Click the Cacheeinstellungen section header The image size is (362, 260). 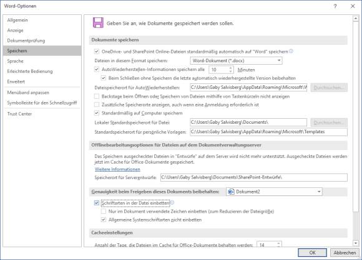(x=218, y=233)
